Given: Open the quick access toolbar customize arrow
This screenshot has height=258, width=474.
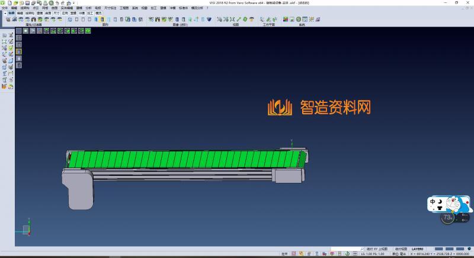Looking at the screenshot, I should click(x=73, y=3).
